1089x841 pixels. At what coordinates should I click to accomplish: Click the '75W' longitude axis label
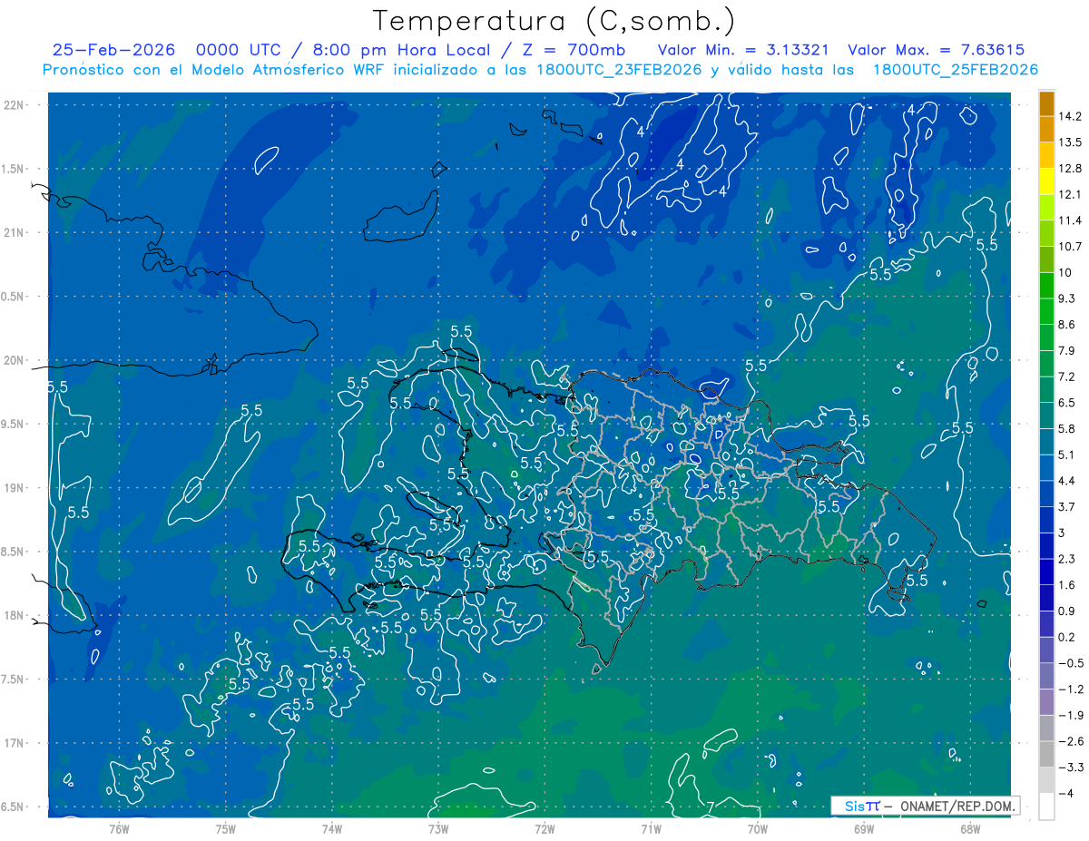click(225, 829)
